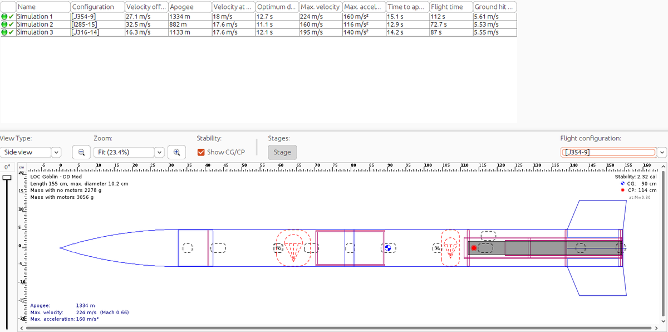Click the checkmark icon next to Simulation 3
This screenshot has width=668, height=332.
[x=11, y=32]
